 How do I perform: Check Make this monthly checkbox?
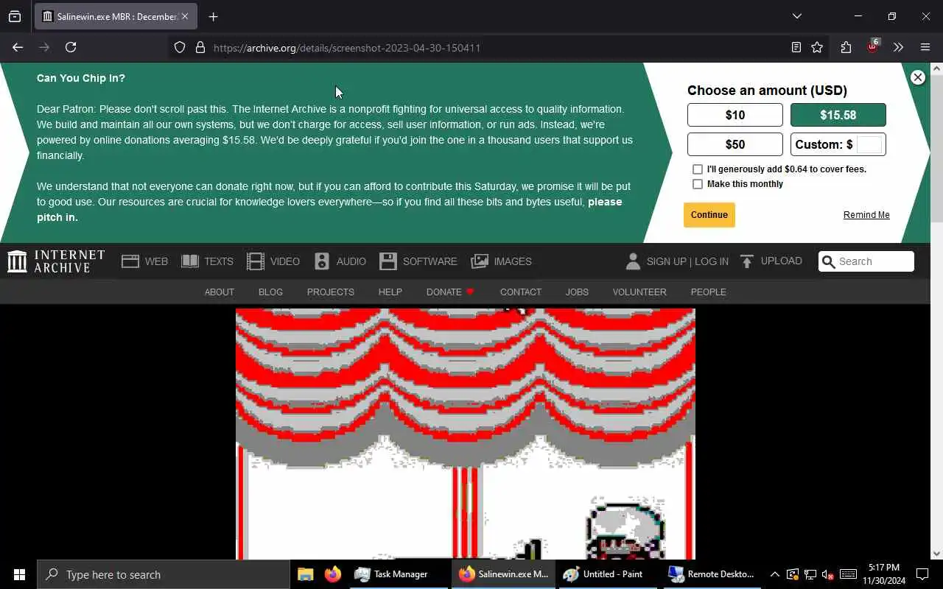tap(698, 184)
